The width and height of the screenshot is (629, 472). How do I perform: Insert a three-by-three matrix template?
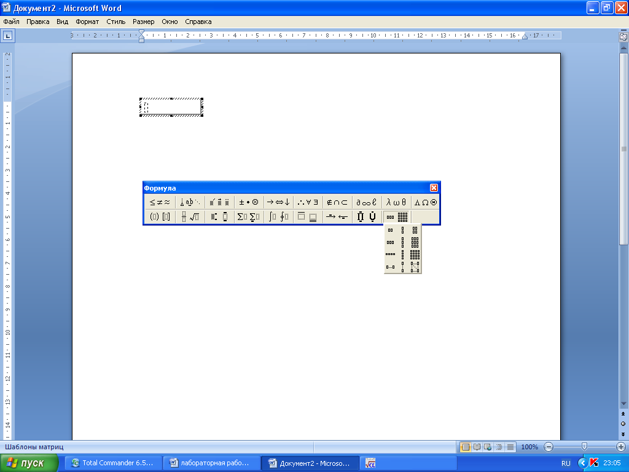click(415, 242)
